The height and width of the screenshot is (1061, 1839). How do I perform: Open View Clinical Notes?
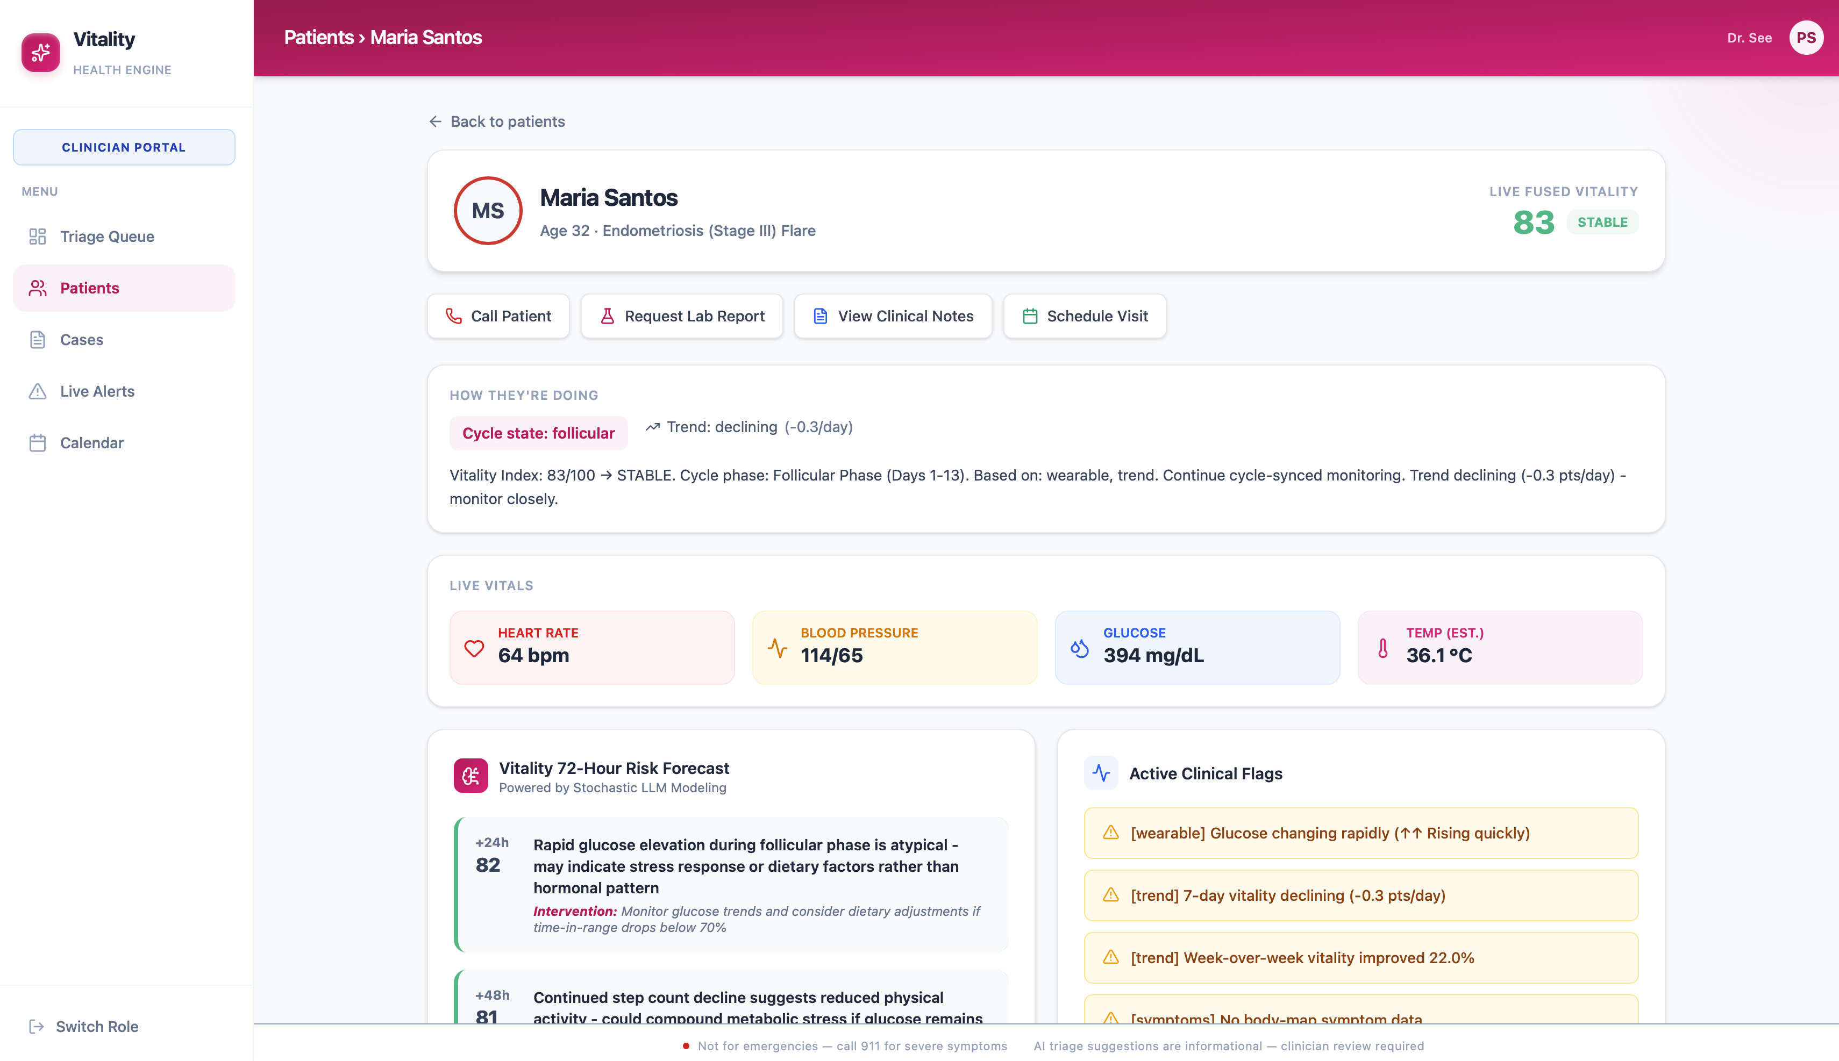click(x=893, y=316)
